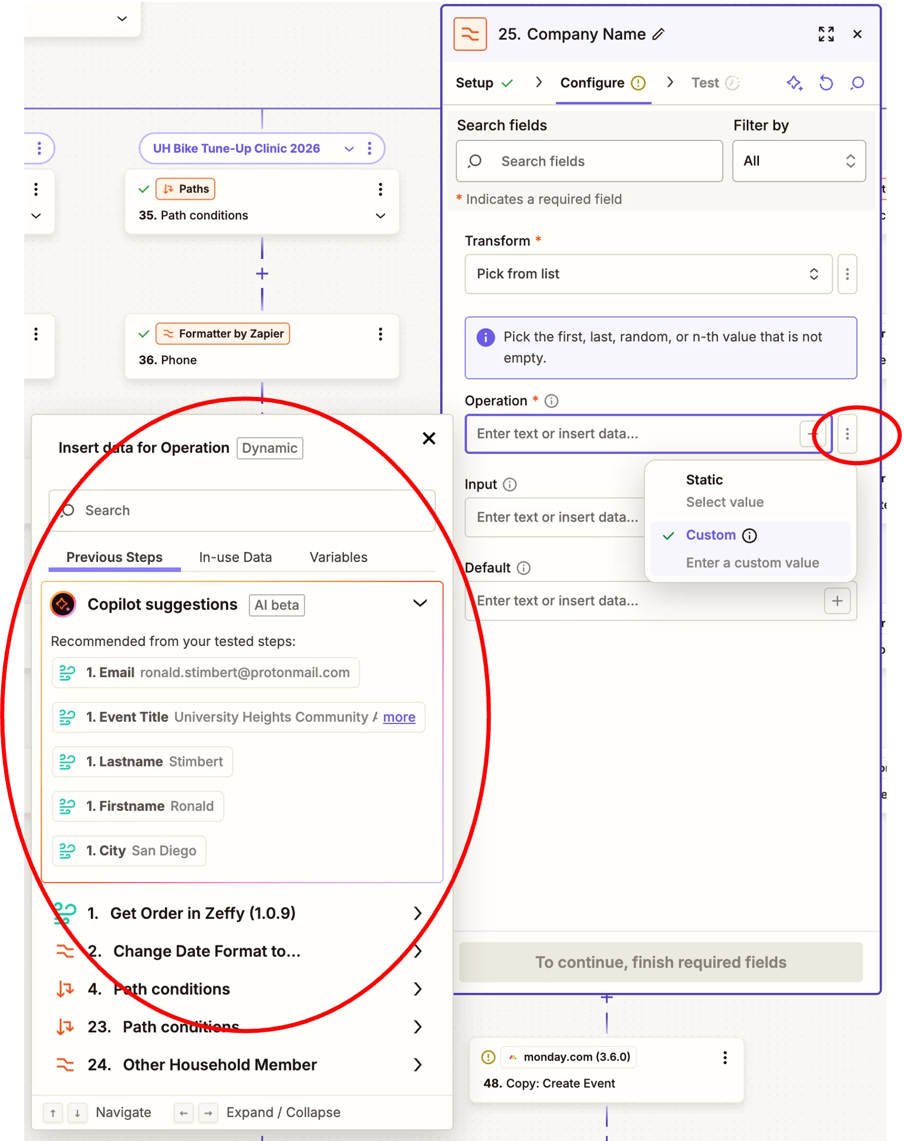
Task: Insert 1. Firstname Ronald suggestion
Action: 138,806
